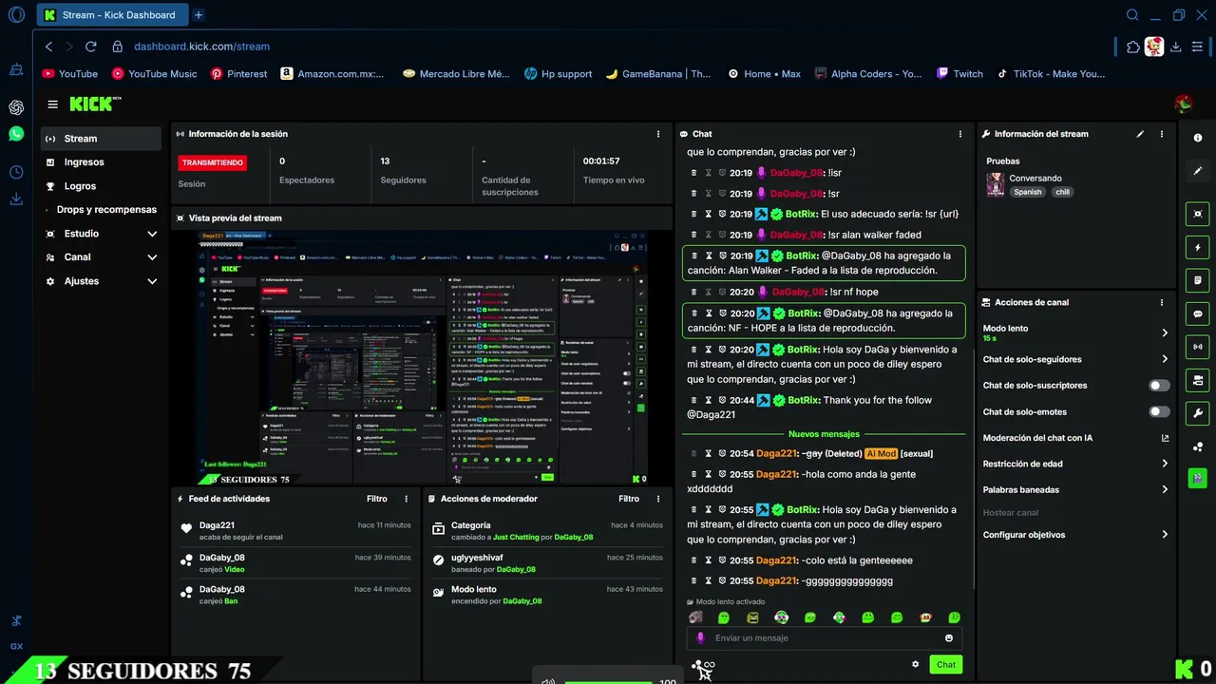This screenshot has width=1216, height=684.
Task: Expand the Estudio sidebar section
Action: (x=152, y=234)
